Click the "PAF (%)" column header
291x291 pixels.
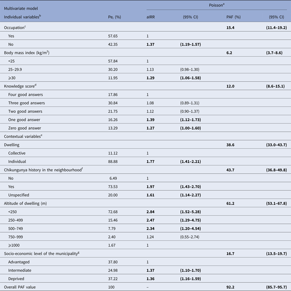pos(233,17)
